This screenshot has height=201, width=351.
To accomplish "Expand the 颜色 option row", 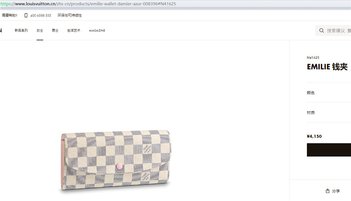I will 329,92.
